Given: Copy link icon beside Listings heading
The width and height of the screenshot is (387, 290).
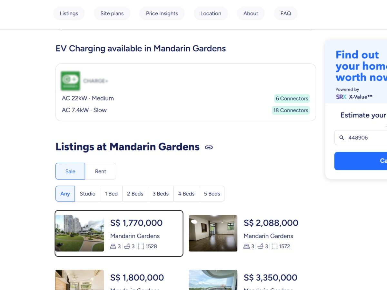Looking at the screenshot, I should (209, 147).
